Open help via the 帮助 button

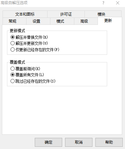(109, 142)
